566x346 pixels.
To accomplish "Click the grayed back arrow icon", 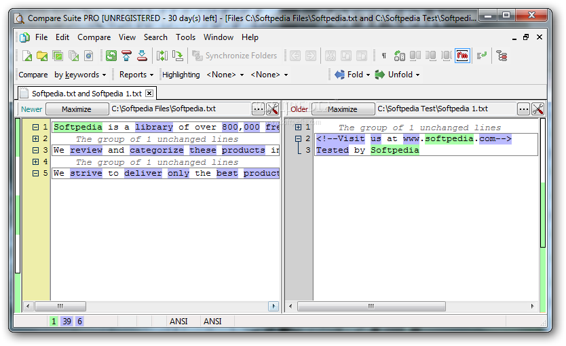I will (295, 56).
